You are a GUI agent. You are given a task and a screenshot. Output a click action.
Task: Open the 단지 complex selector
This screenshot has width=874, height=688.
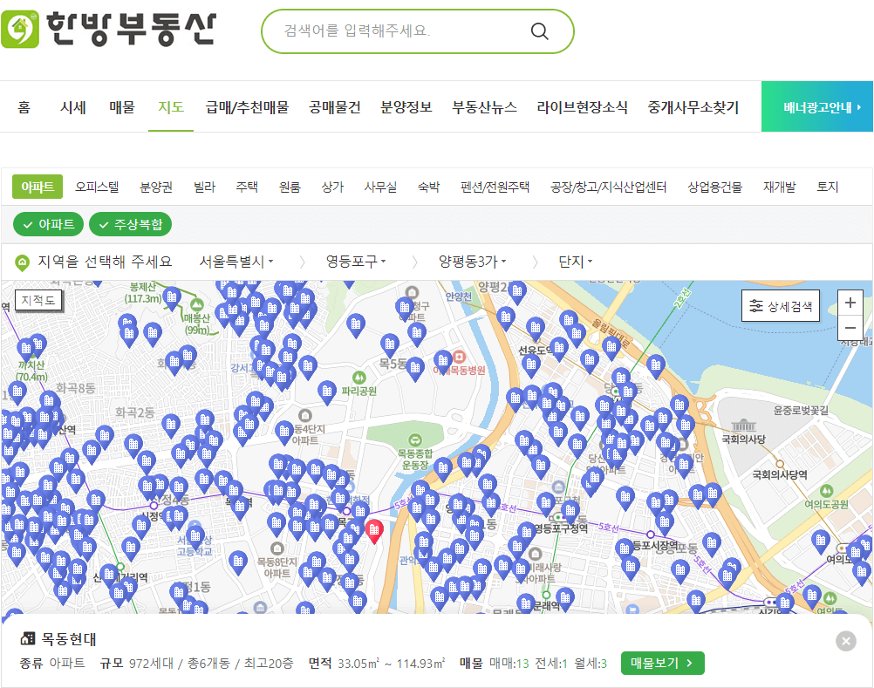click(x=571, y=261)
